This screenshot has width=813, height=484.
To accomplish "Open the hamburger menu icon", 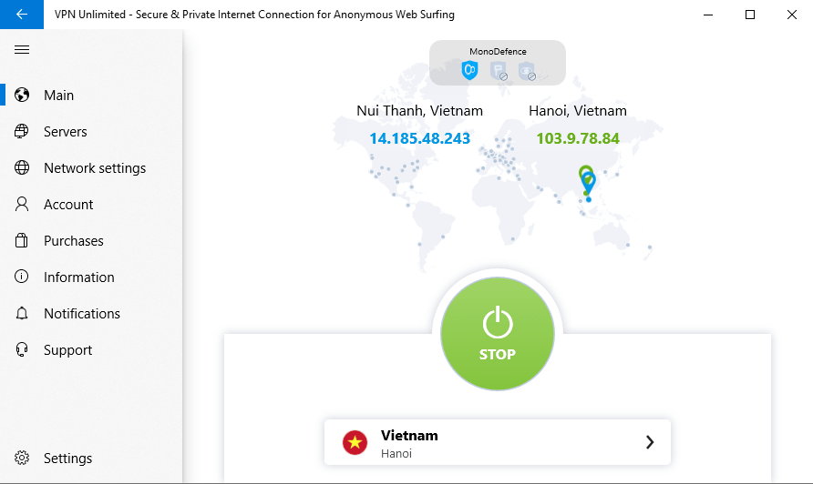I will 22,50.
